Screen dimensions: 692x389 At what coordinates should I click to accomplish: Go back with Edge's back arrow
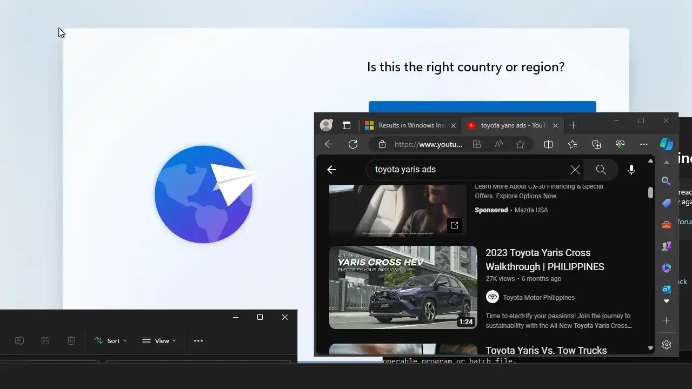point(329,144)
